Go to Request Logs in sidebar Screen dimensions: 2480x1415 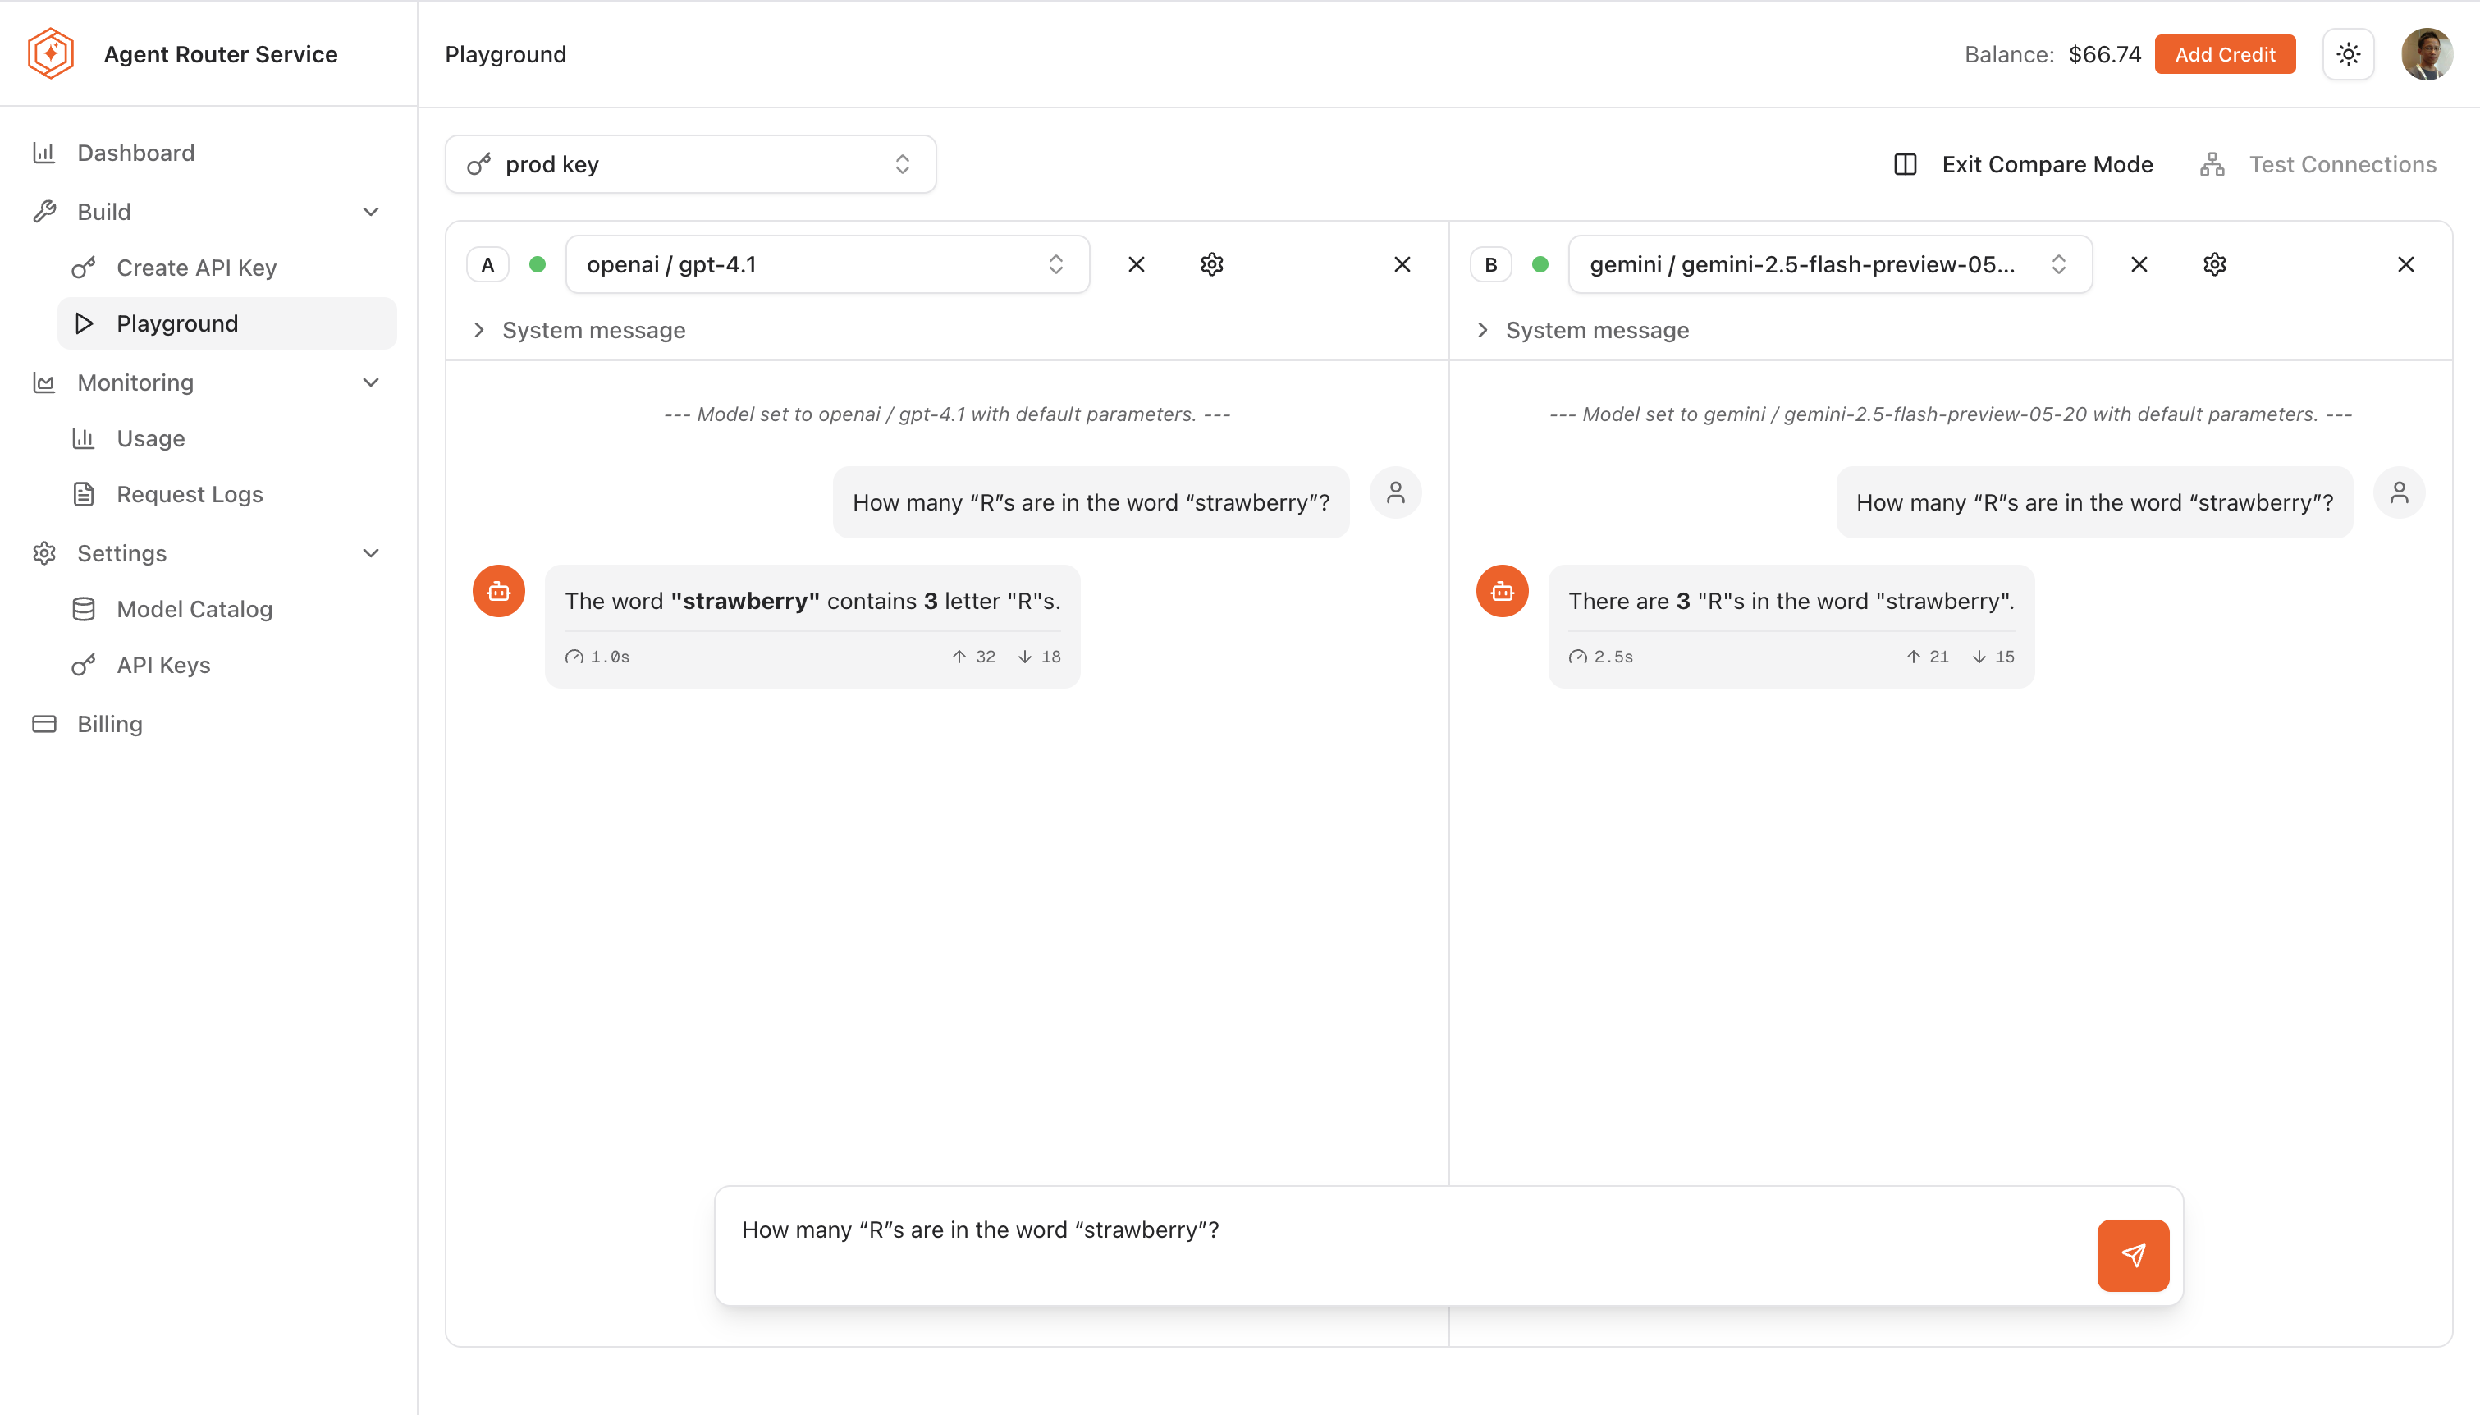tap(190, 495)
